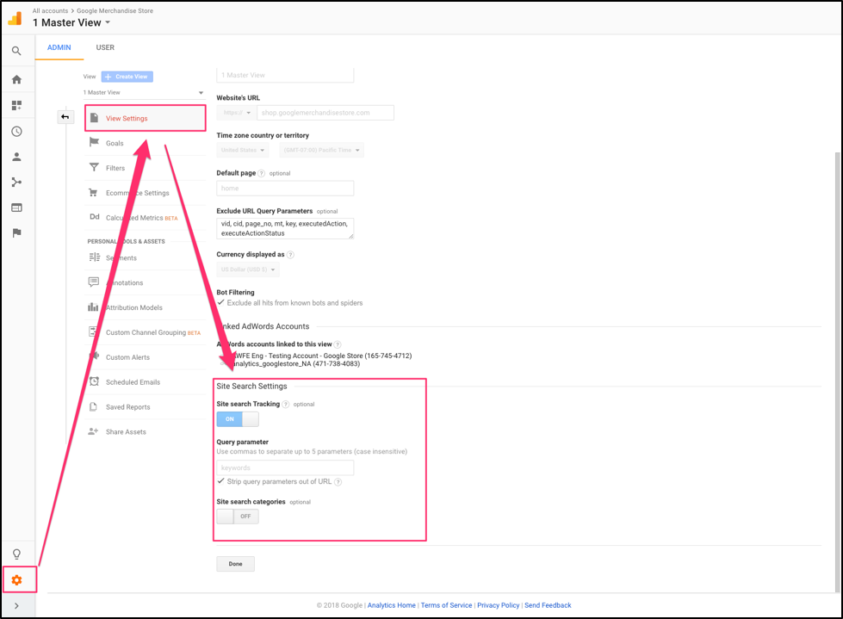Expand sidebar with chevron arrow
Screen dimensions: 843x619
coord(16,605)
